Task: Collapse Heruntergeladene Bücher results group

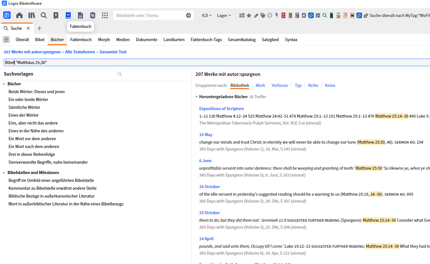Action: click(197, 97)
